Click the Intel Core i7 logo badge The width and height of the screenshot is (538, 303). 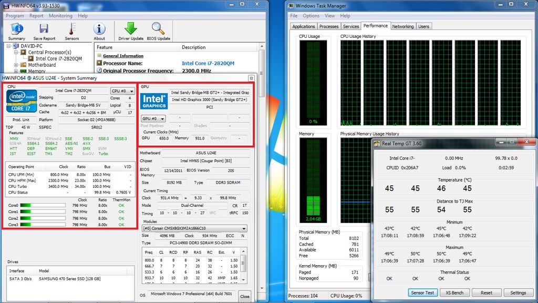(x=22, y=101)
